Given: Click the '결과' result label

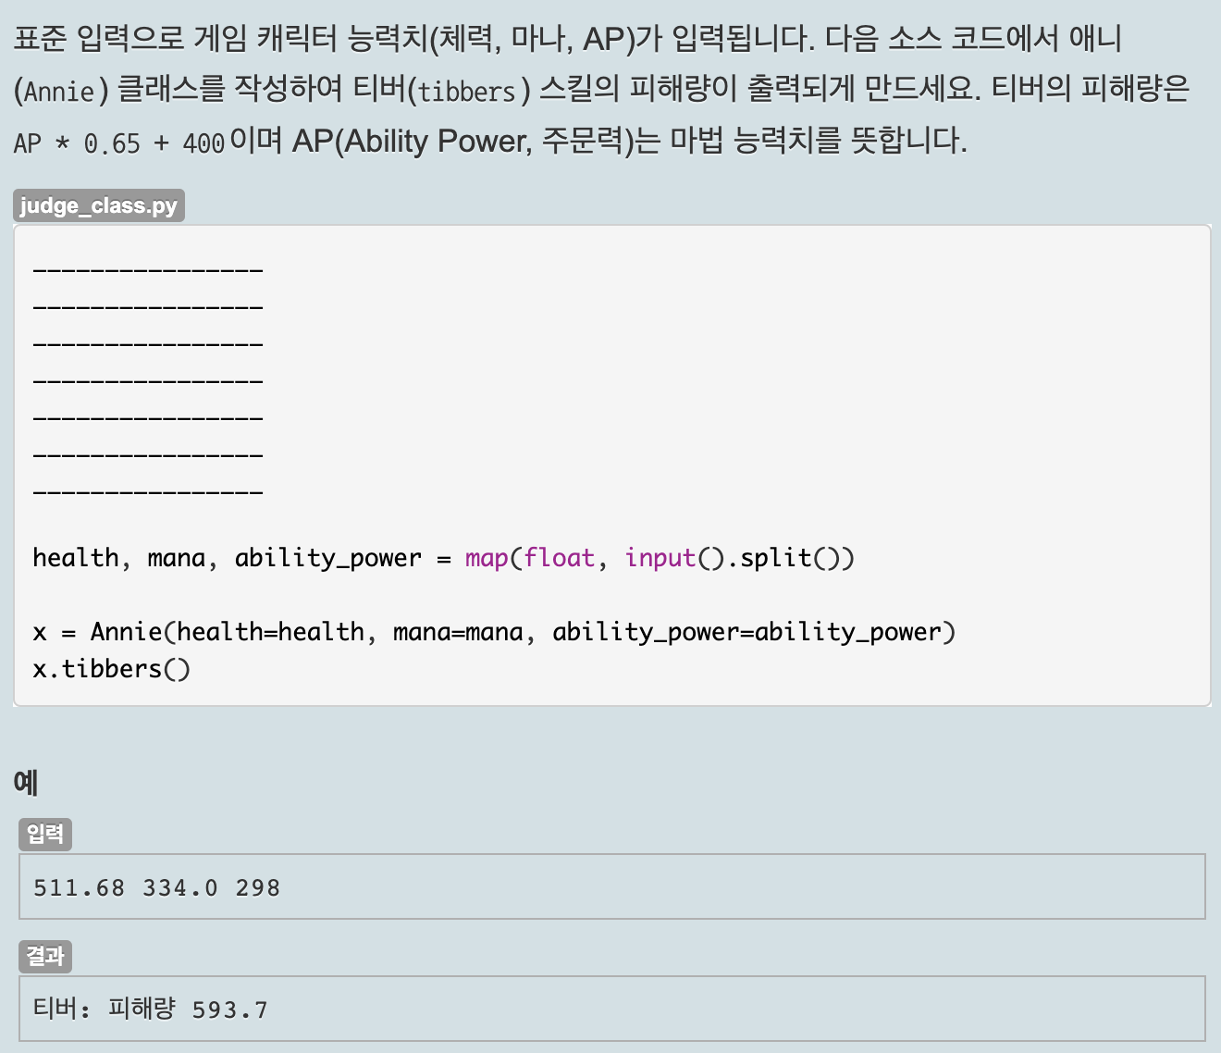Looking at the screenshot, I should (45, 957).
